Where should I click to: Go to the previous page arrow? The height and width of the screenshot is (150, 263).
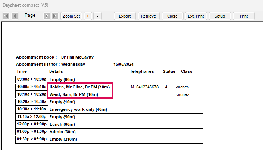[x=15, y=16]
